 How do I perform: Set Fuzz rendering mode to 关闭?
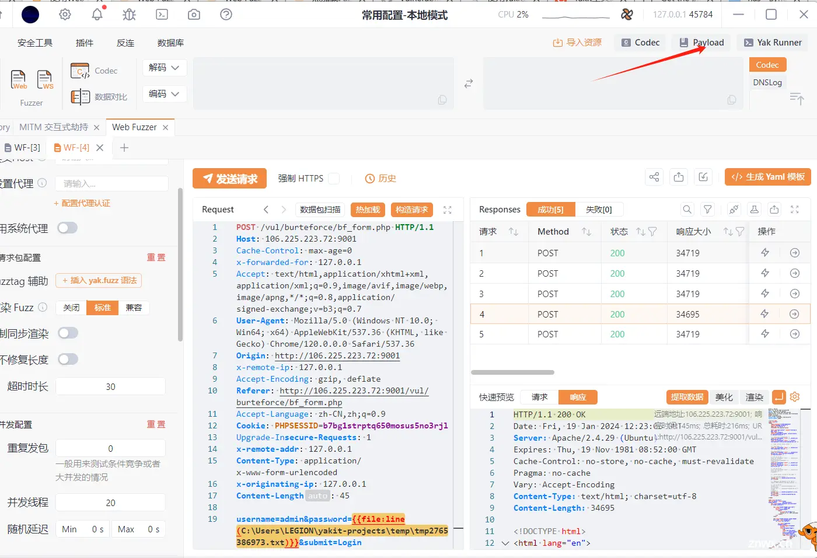click(x=71, y=308)
